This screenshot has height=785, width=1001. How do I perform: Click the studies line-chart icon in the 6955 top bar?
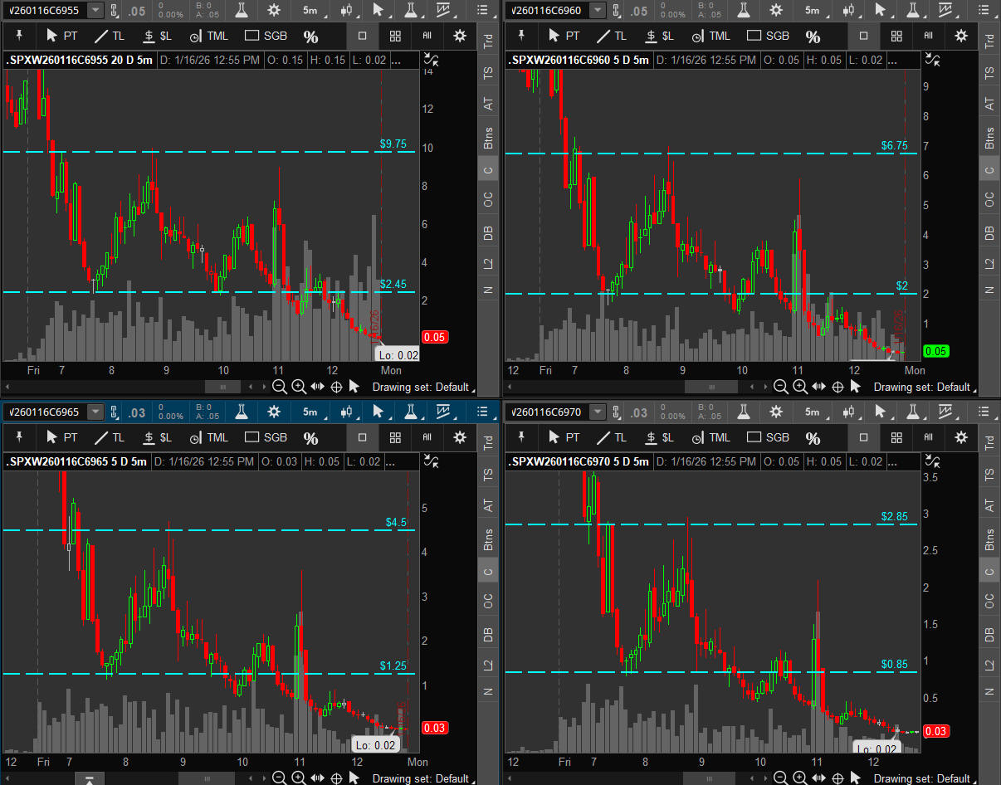446,11
